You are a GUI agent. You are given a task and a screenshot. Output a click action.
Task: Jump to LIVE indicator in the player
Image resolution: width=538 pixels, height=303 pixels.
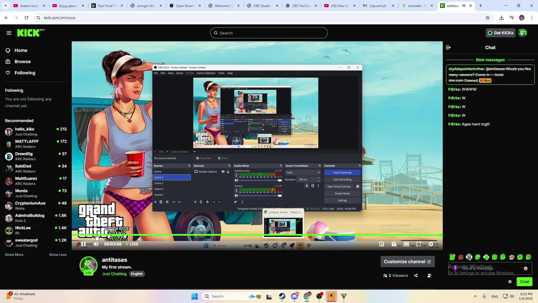[x=132, y=244]
